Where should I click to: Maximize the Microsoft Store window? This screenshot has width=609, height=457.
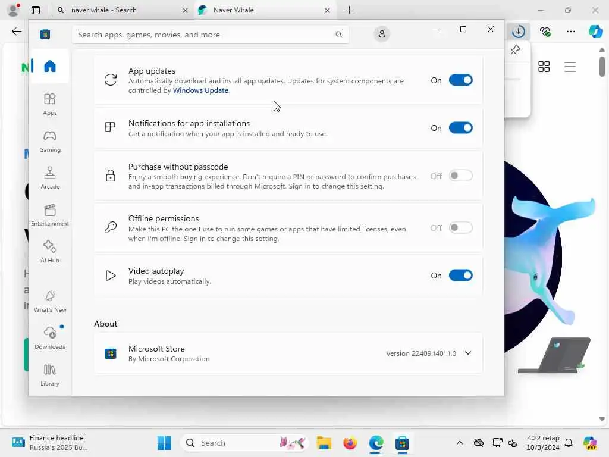click(x=463, y=29)
